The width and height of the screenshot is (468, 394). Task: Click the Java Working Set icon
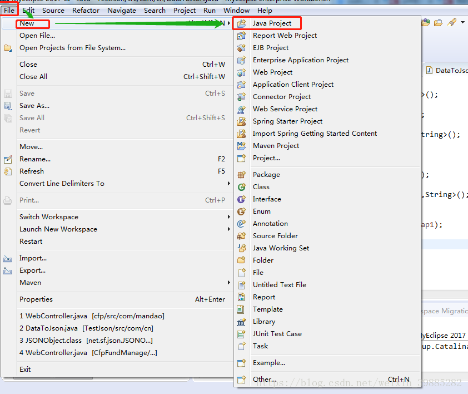pyautogui.click(x=241, y=248)
